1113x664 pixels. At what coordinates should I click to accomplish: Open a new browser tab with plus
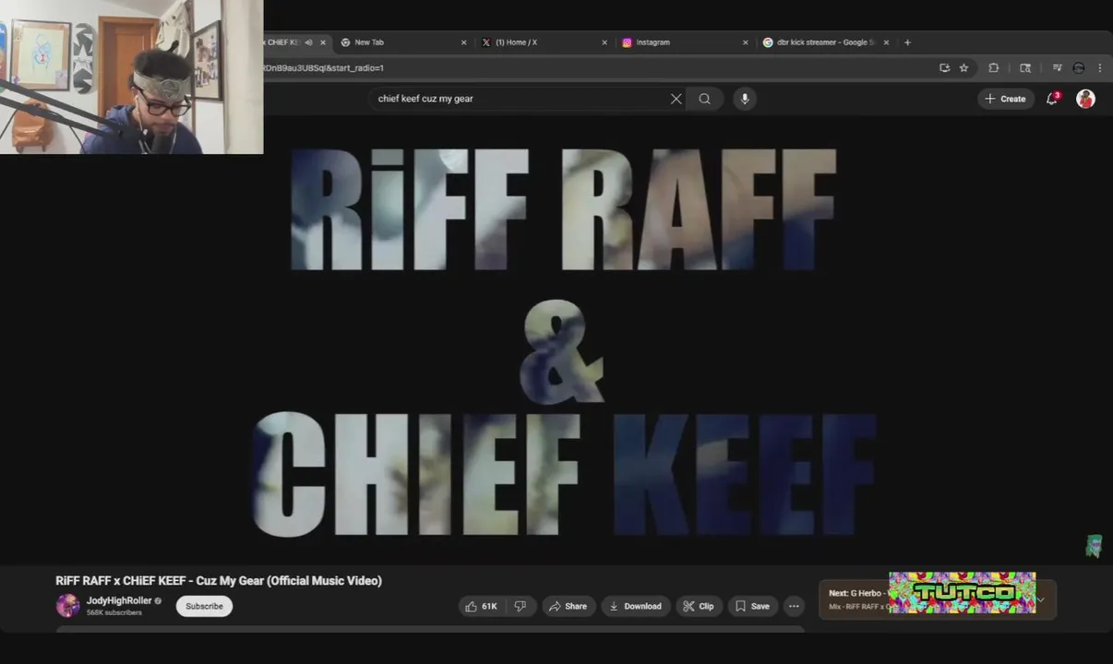(907, 42)
